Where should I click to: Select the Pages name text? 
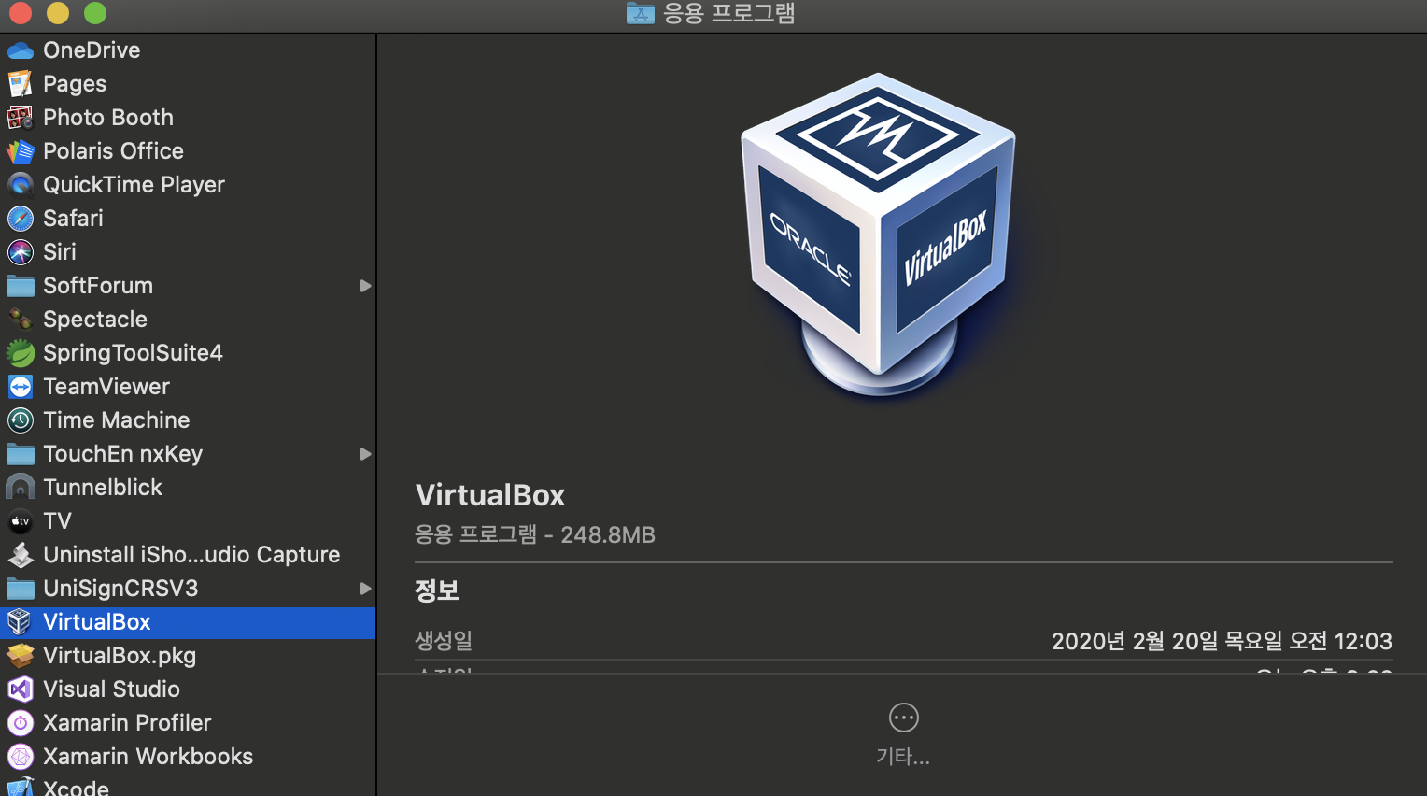75,84
